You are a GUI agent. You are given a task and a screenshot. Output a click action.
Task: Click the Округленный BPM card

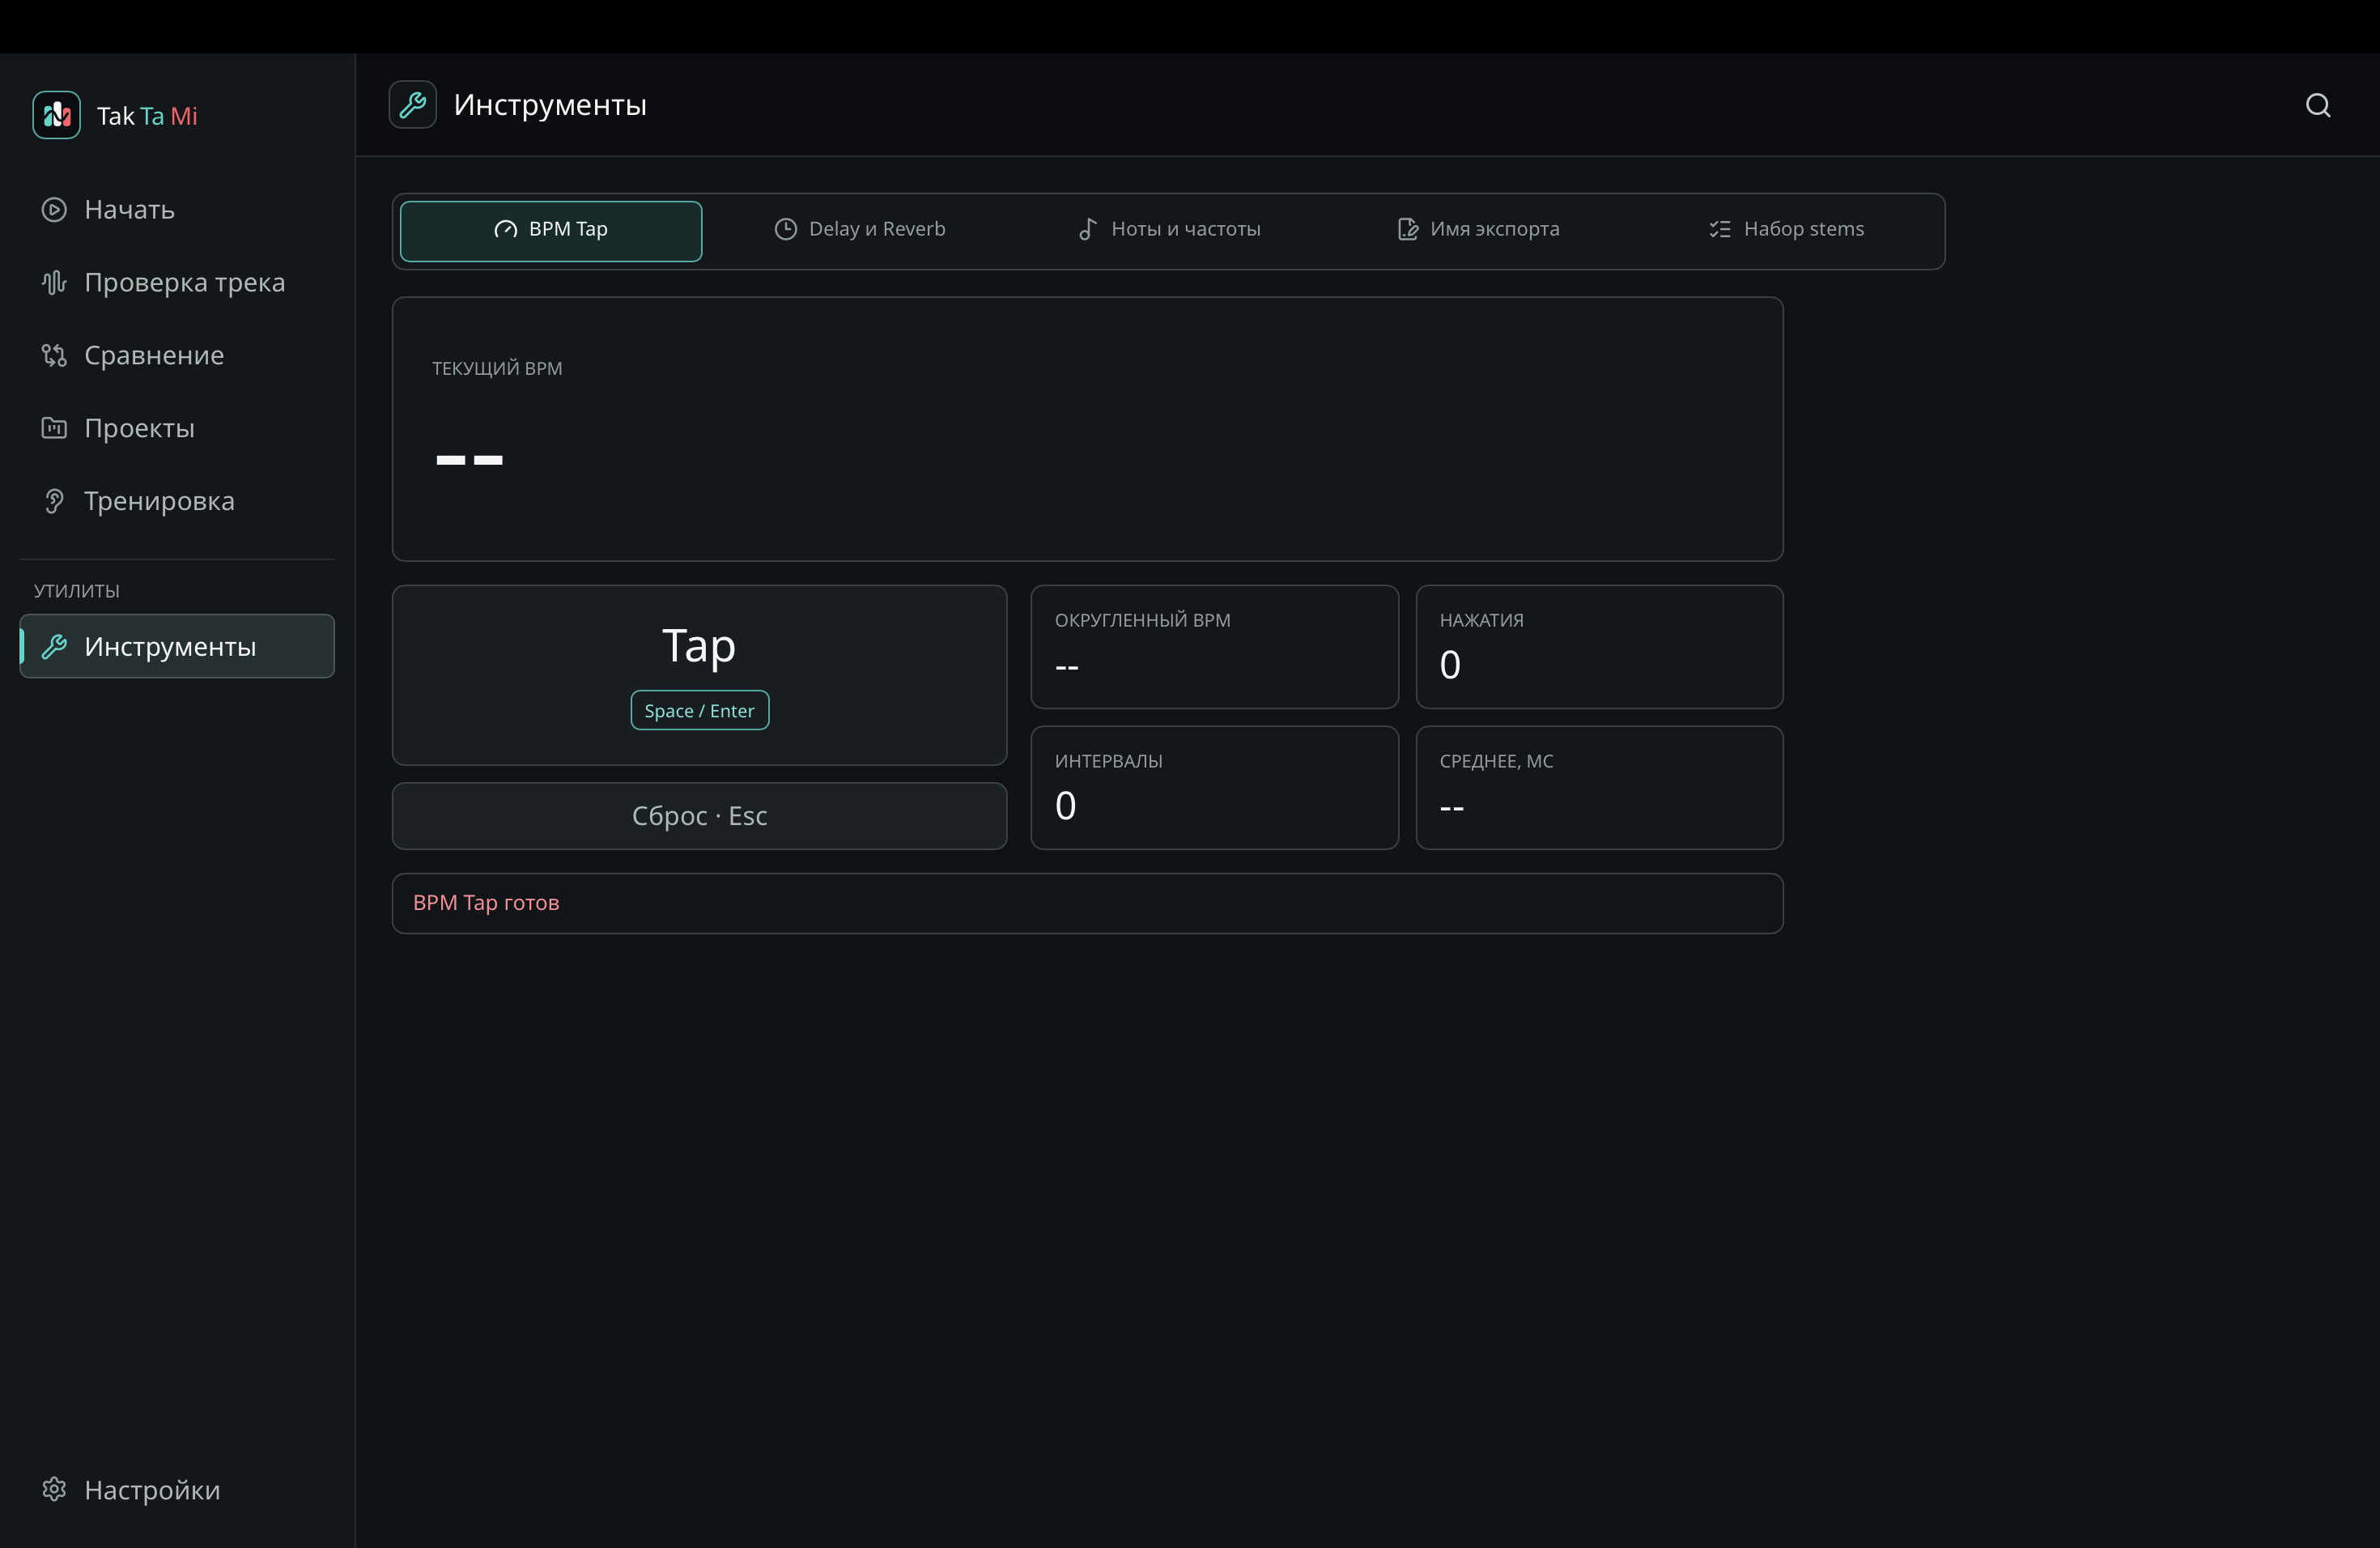tap(1214, 647)
